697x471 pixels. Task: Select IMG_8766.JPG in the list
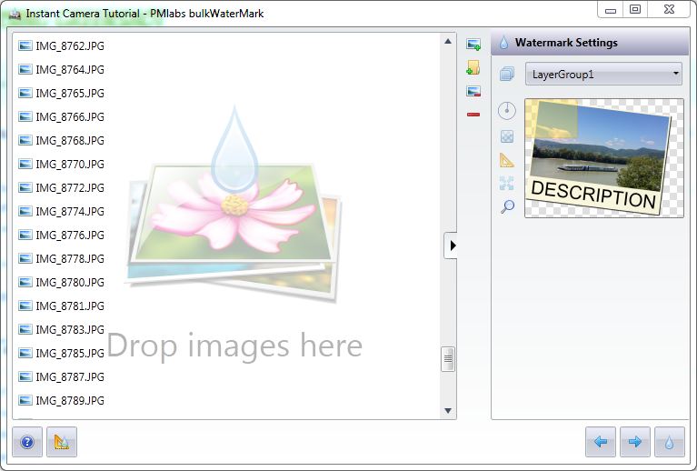pyautogui.click(x=62, y=116)
